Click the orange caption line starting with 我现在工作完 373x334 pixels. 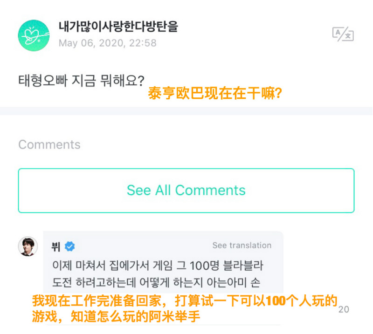(184, 301)
